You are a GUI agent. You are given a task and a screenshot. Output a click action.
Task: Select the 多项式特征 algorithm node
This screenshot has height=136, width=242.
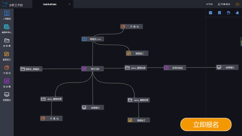(x=175, y=68)
